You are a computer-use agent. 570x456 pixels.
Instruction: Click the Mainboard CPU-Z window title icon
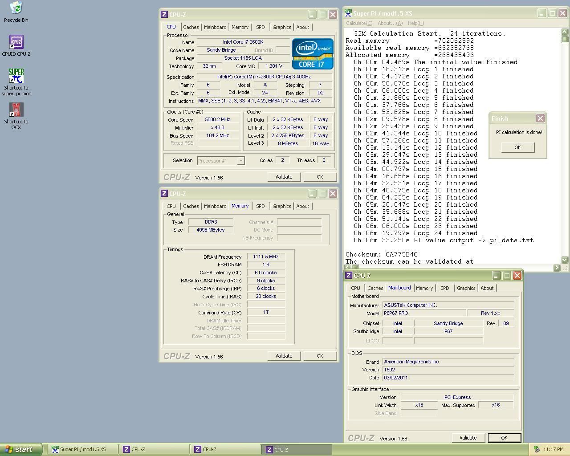[x=349, y=276]
